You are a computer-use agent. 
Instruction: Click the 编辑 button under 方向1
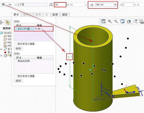tap(18, 48)
